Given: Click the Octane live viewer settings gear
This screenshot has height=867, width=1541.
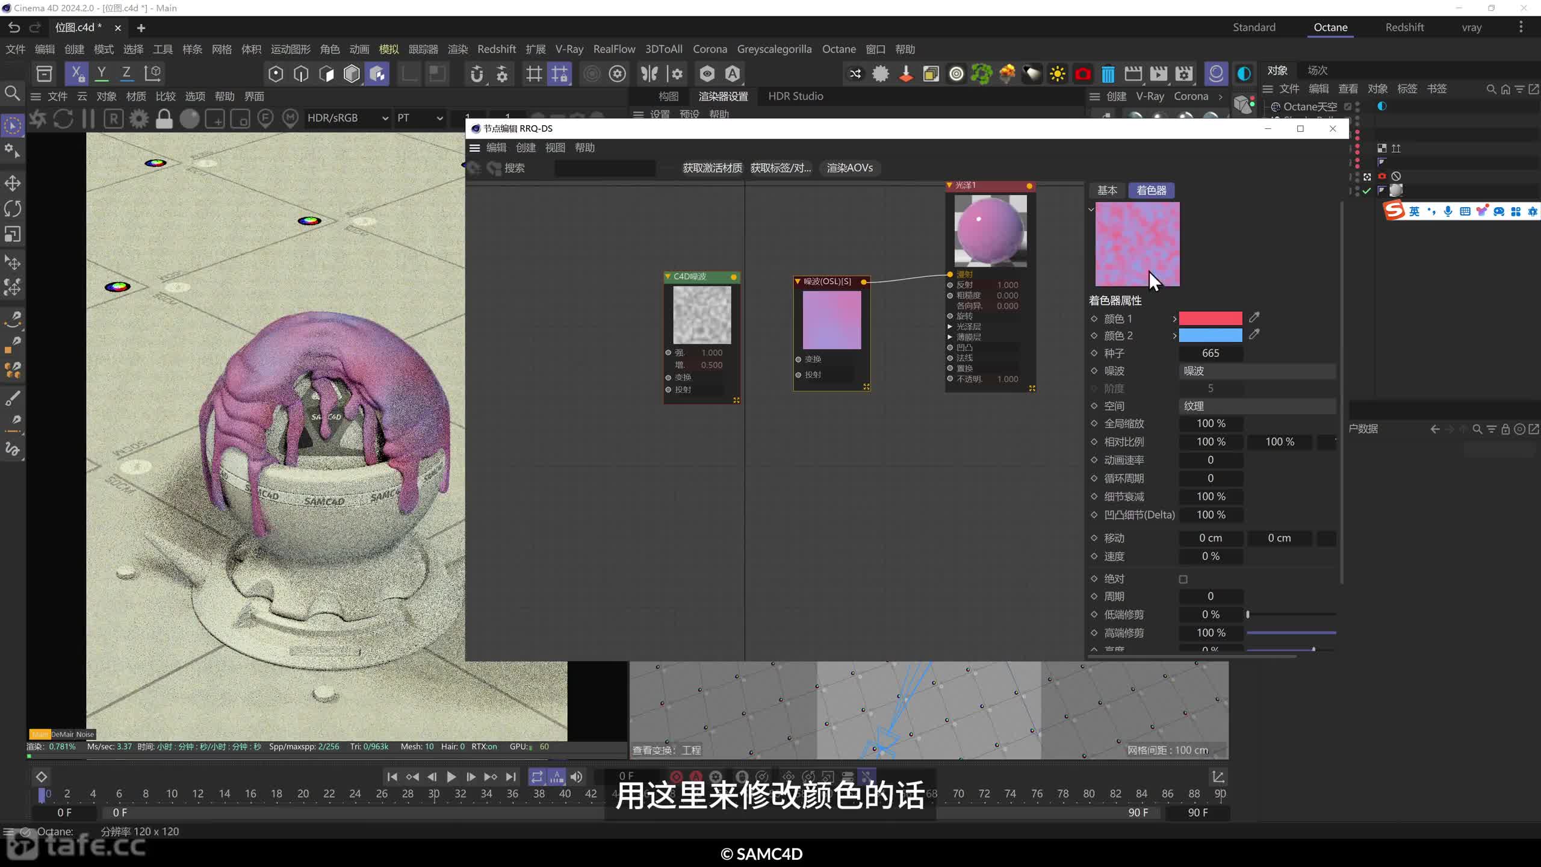Looking at the screenshot, I should click(x=139, y=119).
